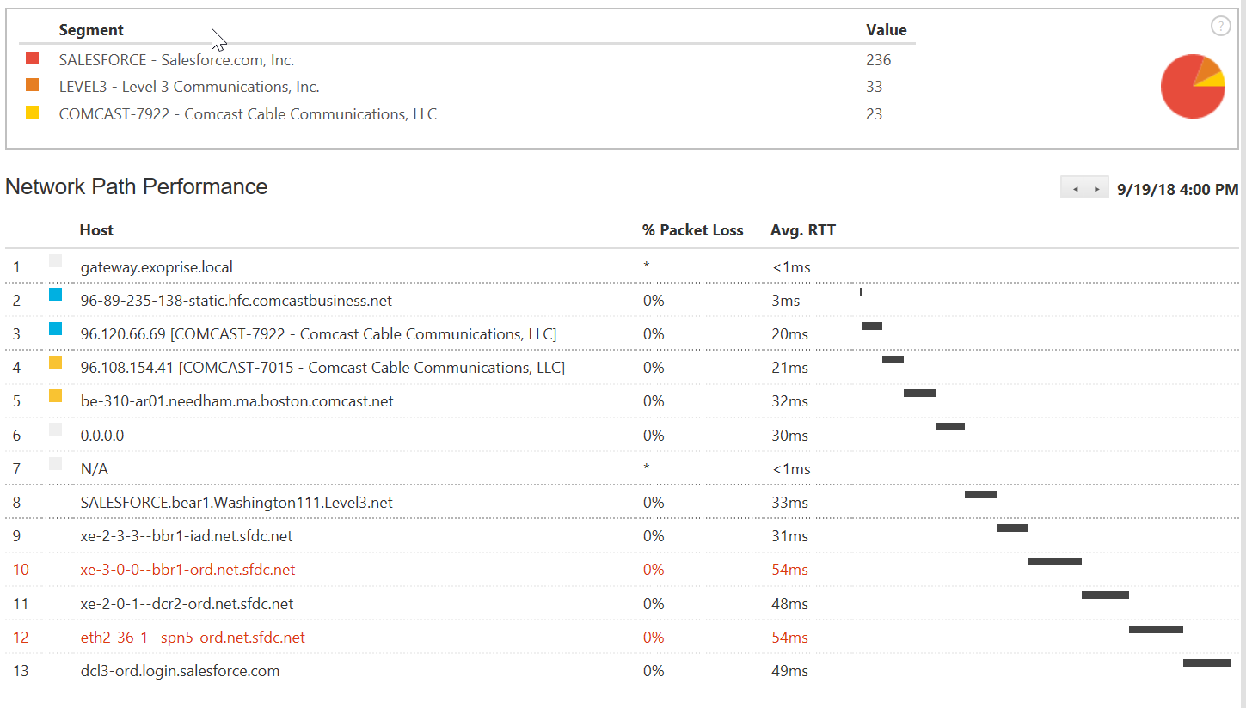Click 54ms RTT for xe-3-0-0--bbr1-ord hop
This screenshot has height=708, width=1246.
[x=790, y=570]
